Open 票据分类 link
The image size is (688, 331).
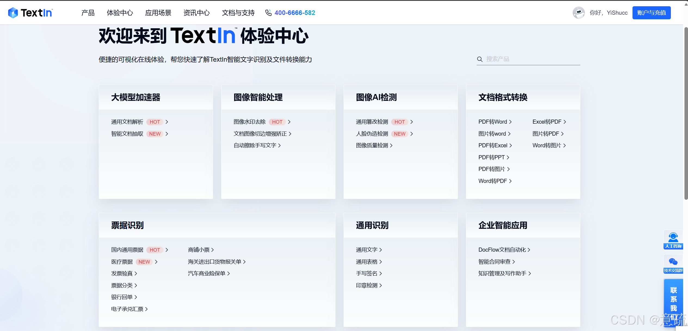tap(122, 286)
